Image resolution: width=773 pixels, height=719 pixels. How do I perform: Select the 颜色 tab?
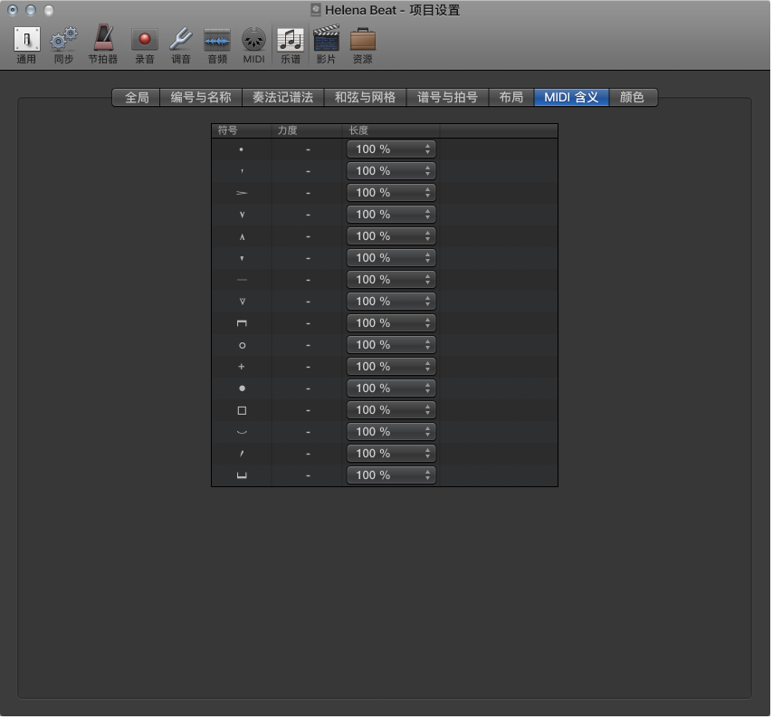(632, 98)
